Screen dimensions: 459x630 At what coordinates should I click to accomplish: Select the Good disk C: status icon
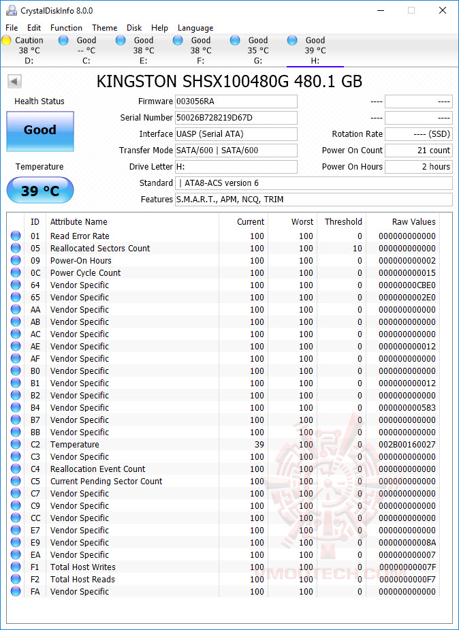pyautogui.click(x=63, y=40)
